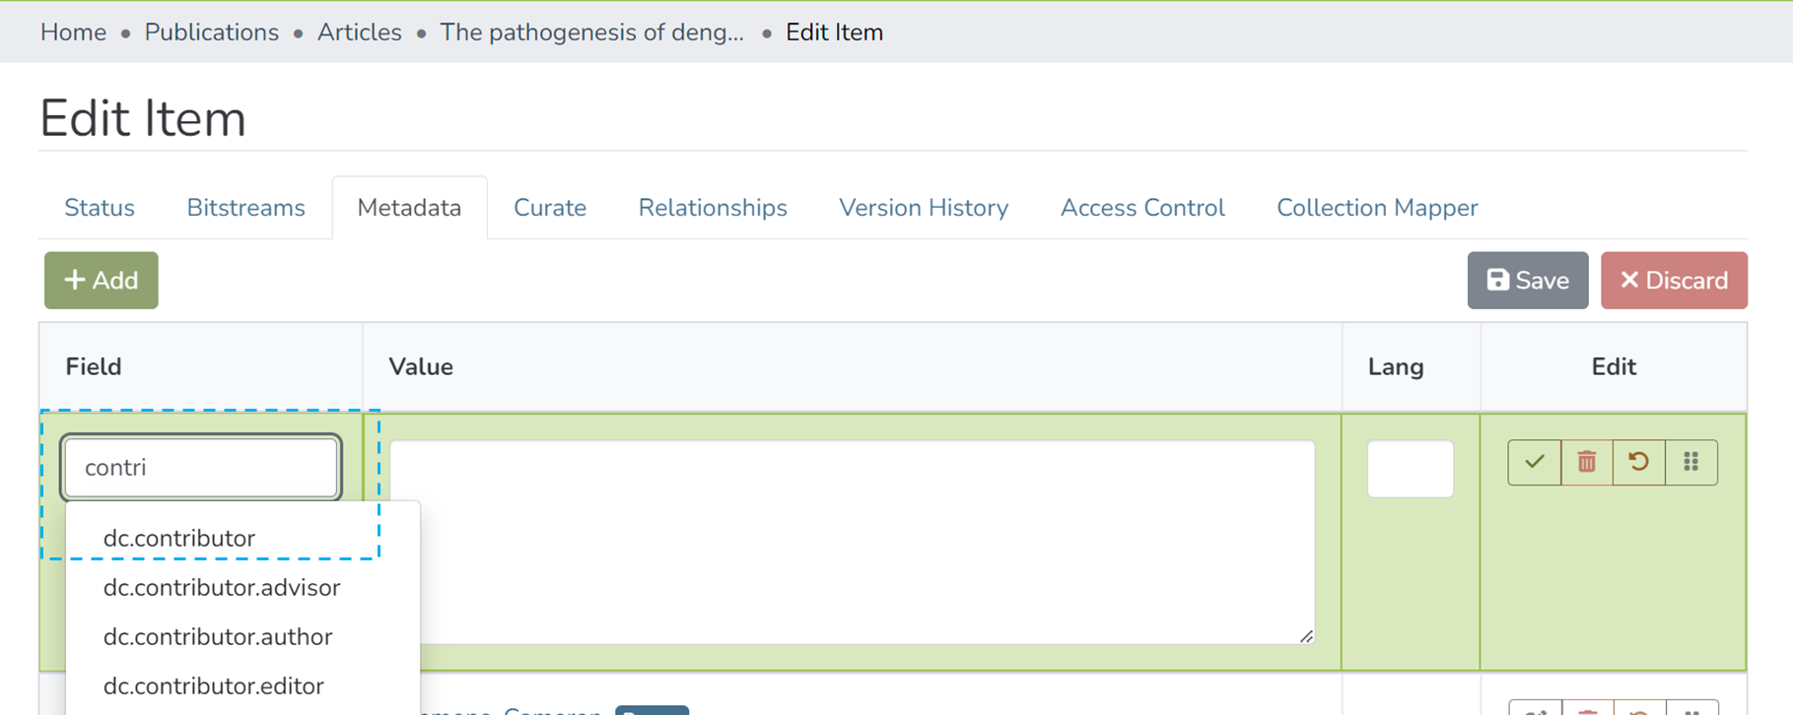
Task: Delete the metadata row with the trash icon
Action: click(x=1586, y=462)
